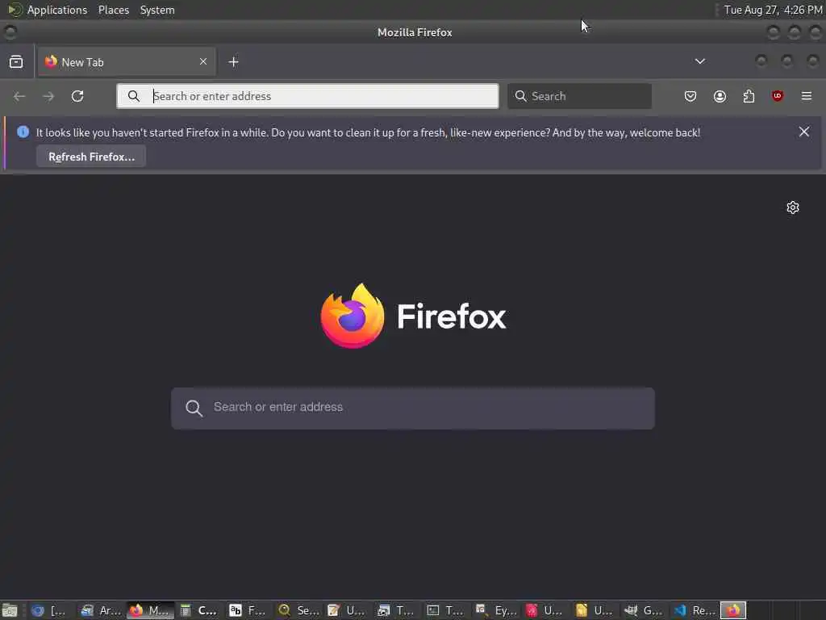Reload the current page
This screenshot has width=826, height=620.
77,96
